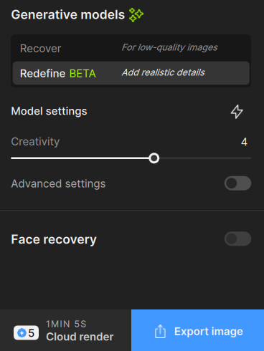Click the Creativity label
The image size is (264, 351).
point(35,142)
